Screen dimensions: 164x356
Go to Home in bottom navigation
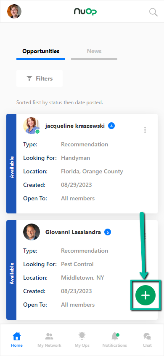point(17,340)
